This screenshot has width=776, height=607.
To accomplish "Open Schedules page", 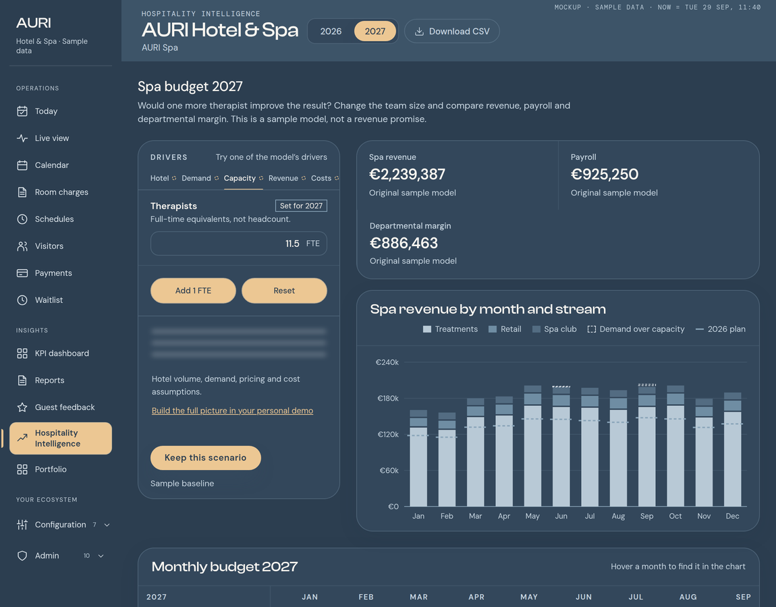I will [60, 219].
